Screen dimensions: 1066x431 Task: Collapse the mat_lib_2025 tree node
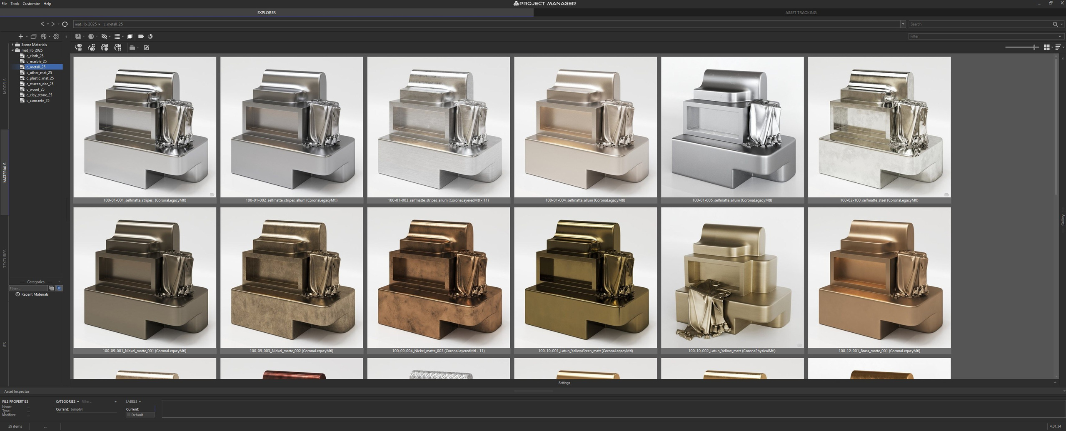click(x=12, y=50)
